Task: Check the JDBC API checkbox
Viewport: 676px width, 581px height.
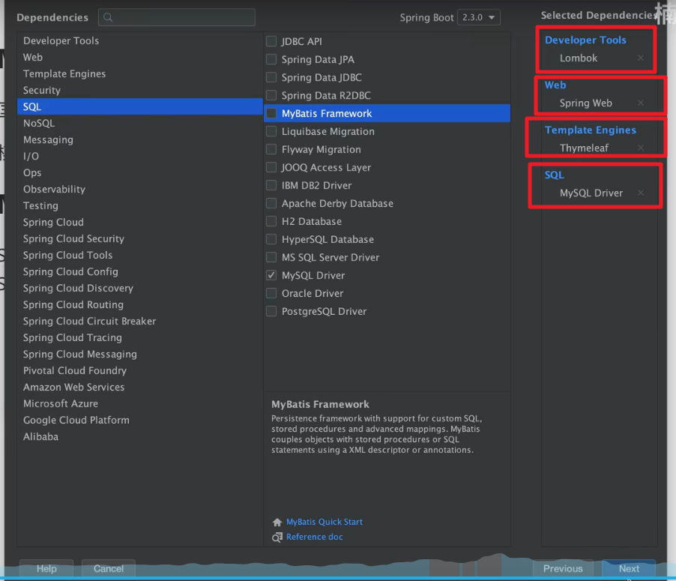Action: (271, 41)
